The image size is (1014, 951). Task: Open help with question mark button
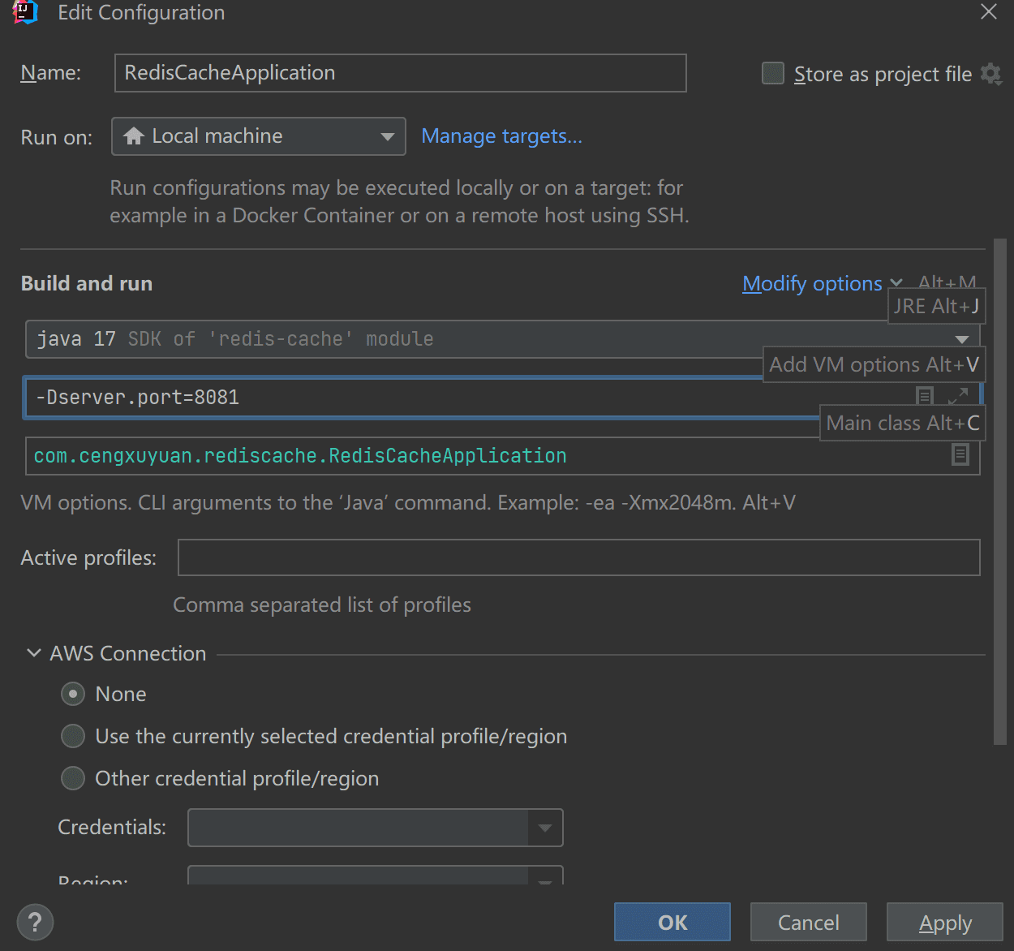[35, 923]
